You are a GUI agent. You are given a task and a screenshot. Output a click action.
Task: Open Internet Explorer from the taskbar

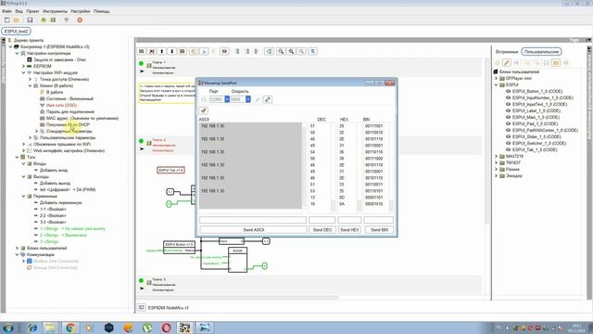pos(32,328)
